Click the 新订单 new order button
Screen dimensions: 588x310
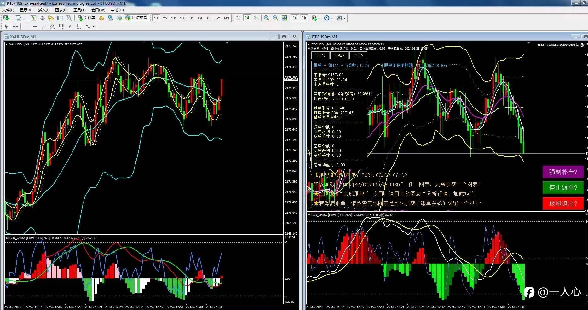coord(87,18)
